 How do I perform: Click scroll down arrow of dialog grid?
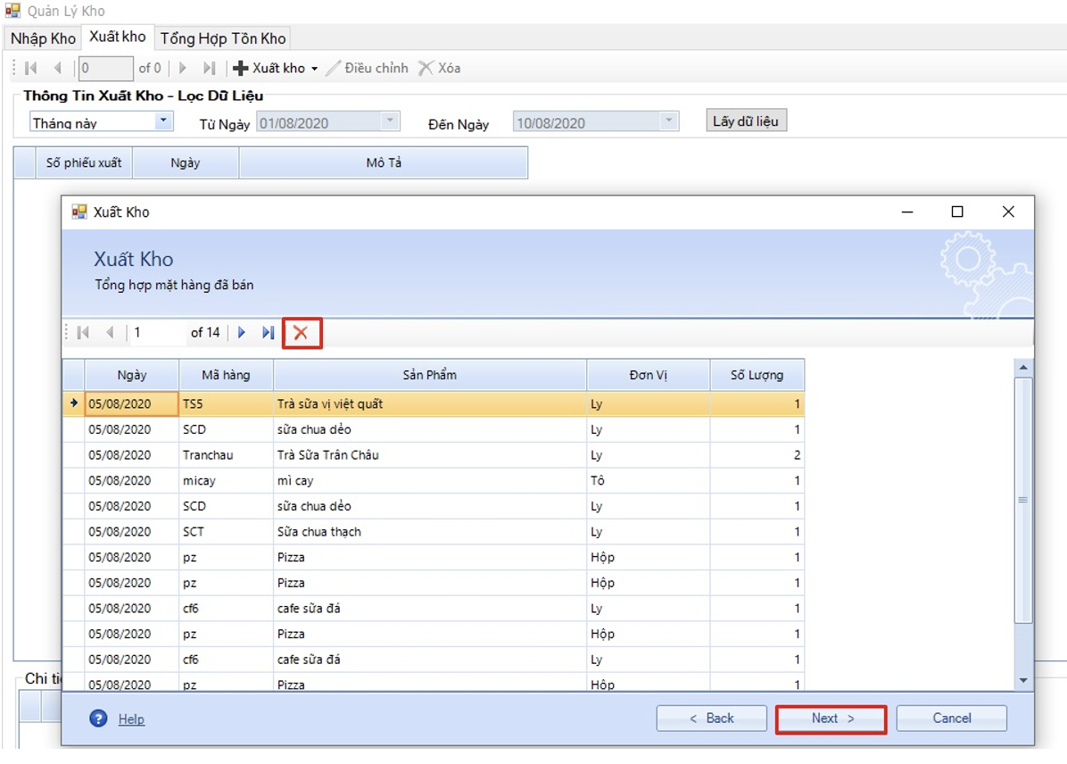pyautogui.click(x=1022, y=681)
